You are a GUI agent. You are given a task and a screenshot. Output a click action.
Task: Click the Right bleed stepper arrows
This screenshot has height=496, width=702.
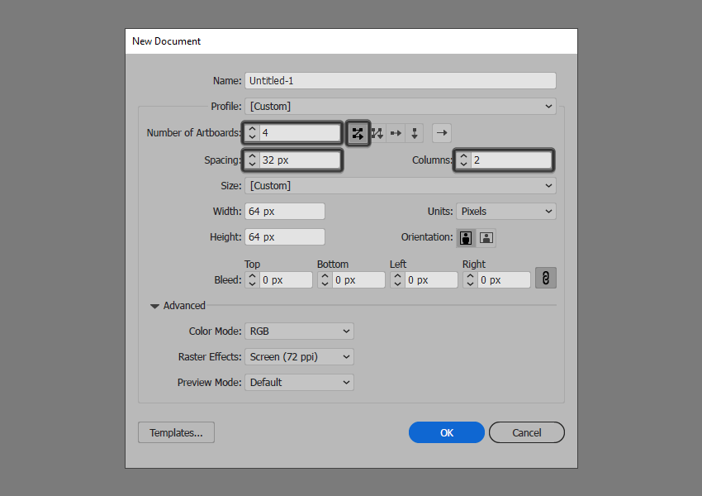coord(470,280)
